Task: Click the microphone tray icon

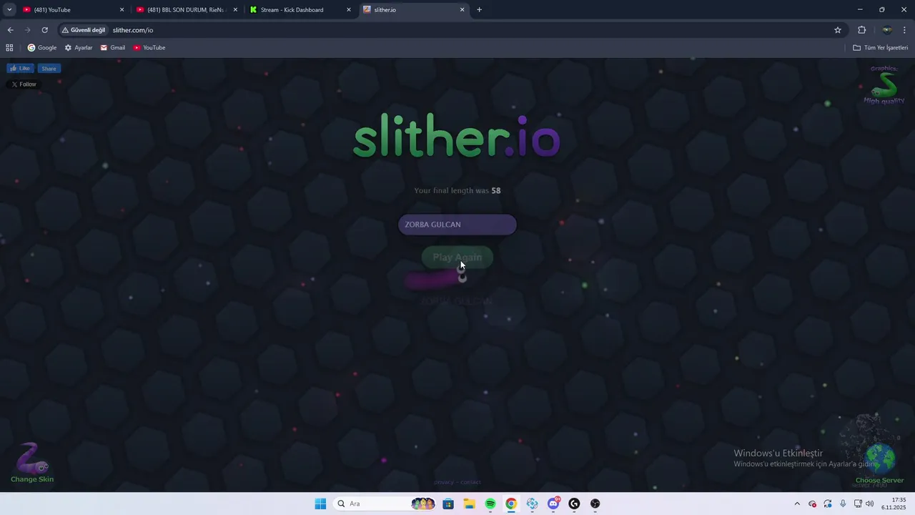Action: (843, 504)
